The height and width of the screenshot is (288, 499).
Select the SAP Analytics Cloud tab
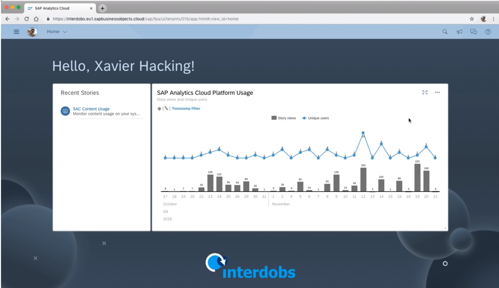pos(60,8)
